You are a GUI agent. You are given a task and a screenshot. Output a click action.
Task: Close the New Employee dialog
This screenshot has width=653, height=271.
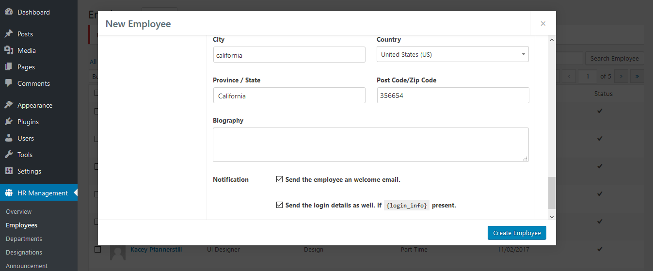click(x=543, y=23)
